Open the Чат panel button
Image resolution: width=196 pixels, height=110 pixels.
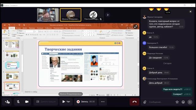point(66,102)
